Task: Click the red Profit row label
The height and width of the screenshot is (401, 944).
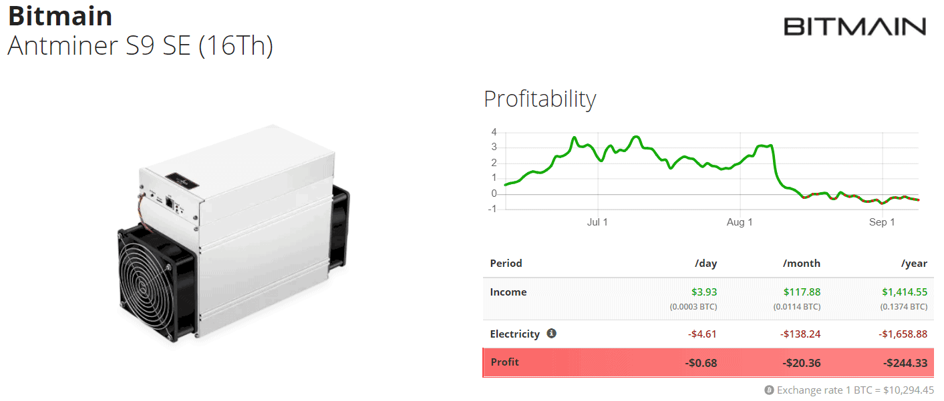Action: click(504, 362)
